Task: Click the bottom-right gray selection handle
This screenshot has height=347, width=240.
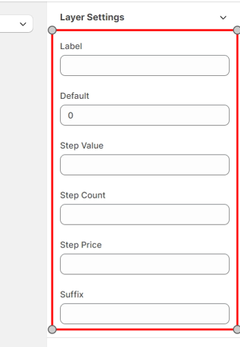Action: [237, 329]
